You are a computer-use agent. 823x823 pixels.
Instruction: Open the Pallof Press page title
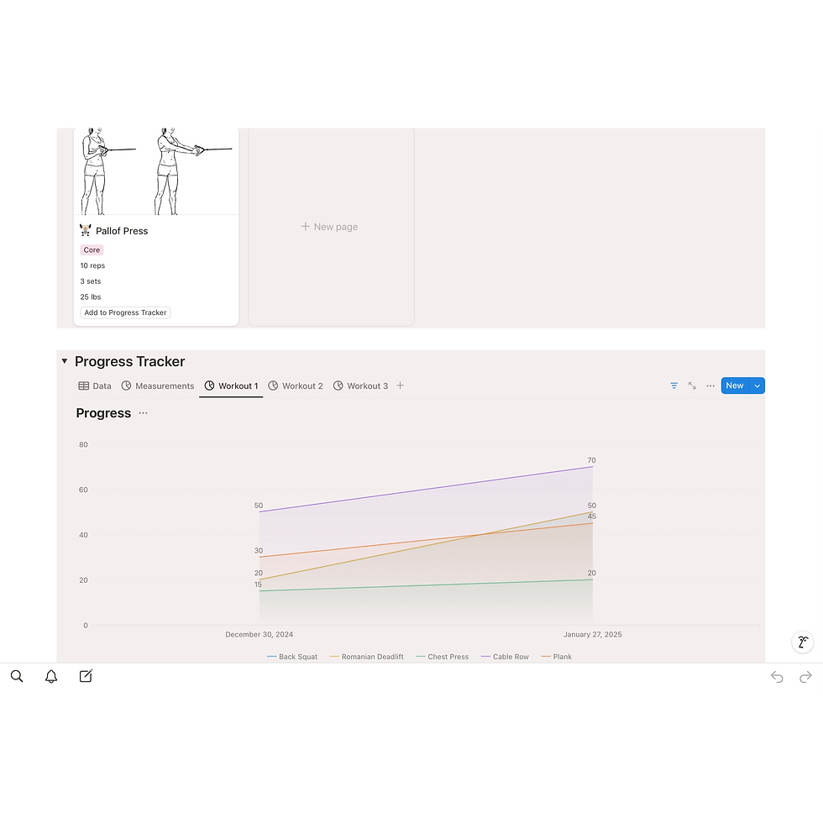point(122,231)
